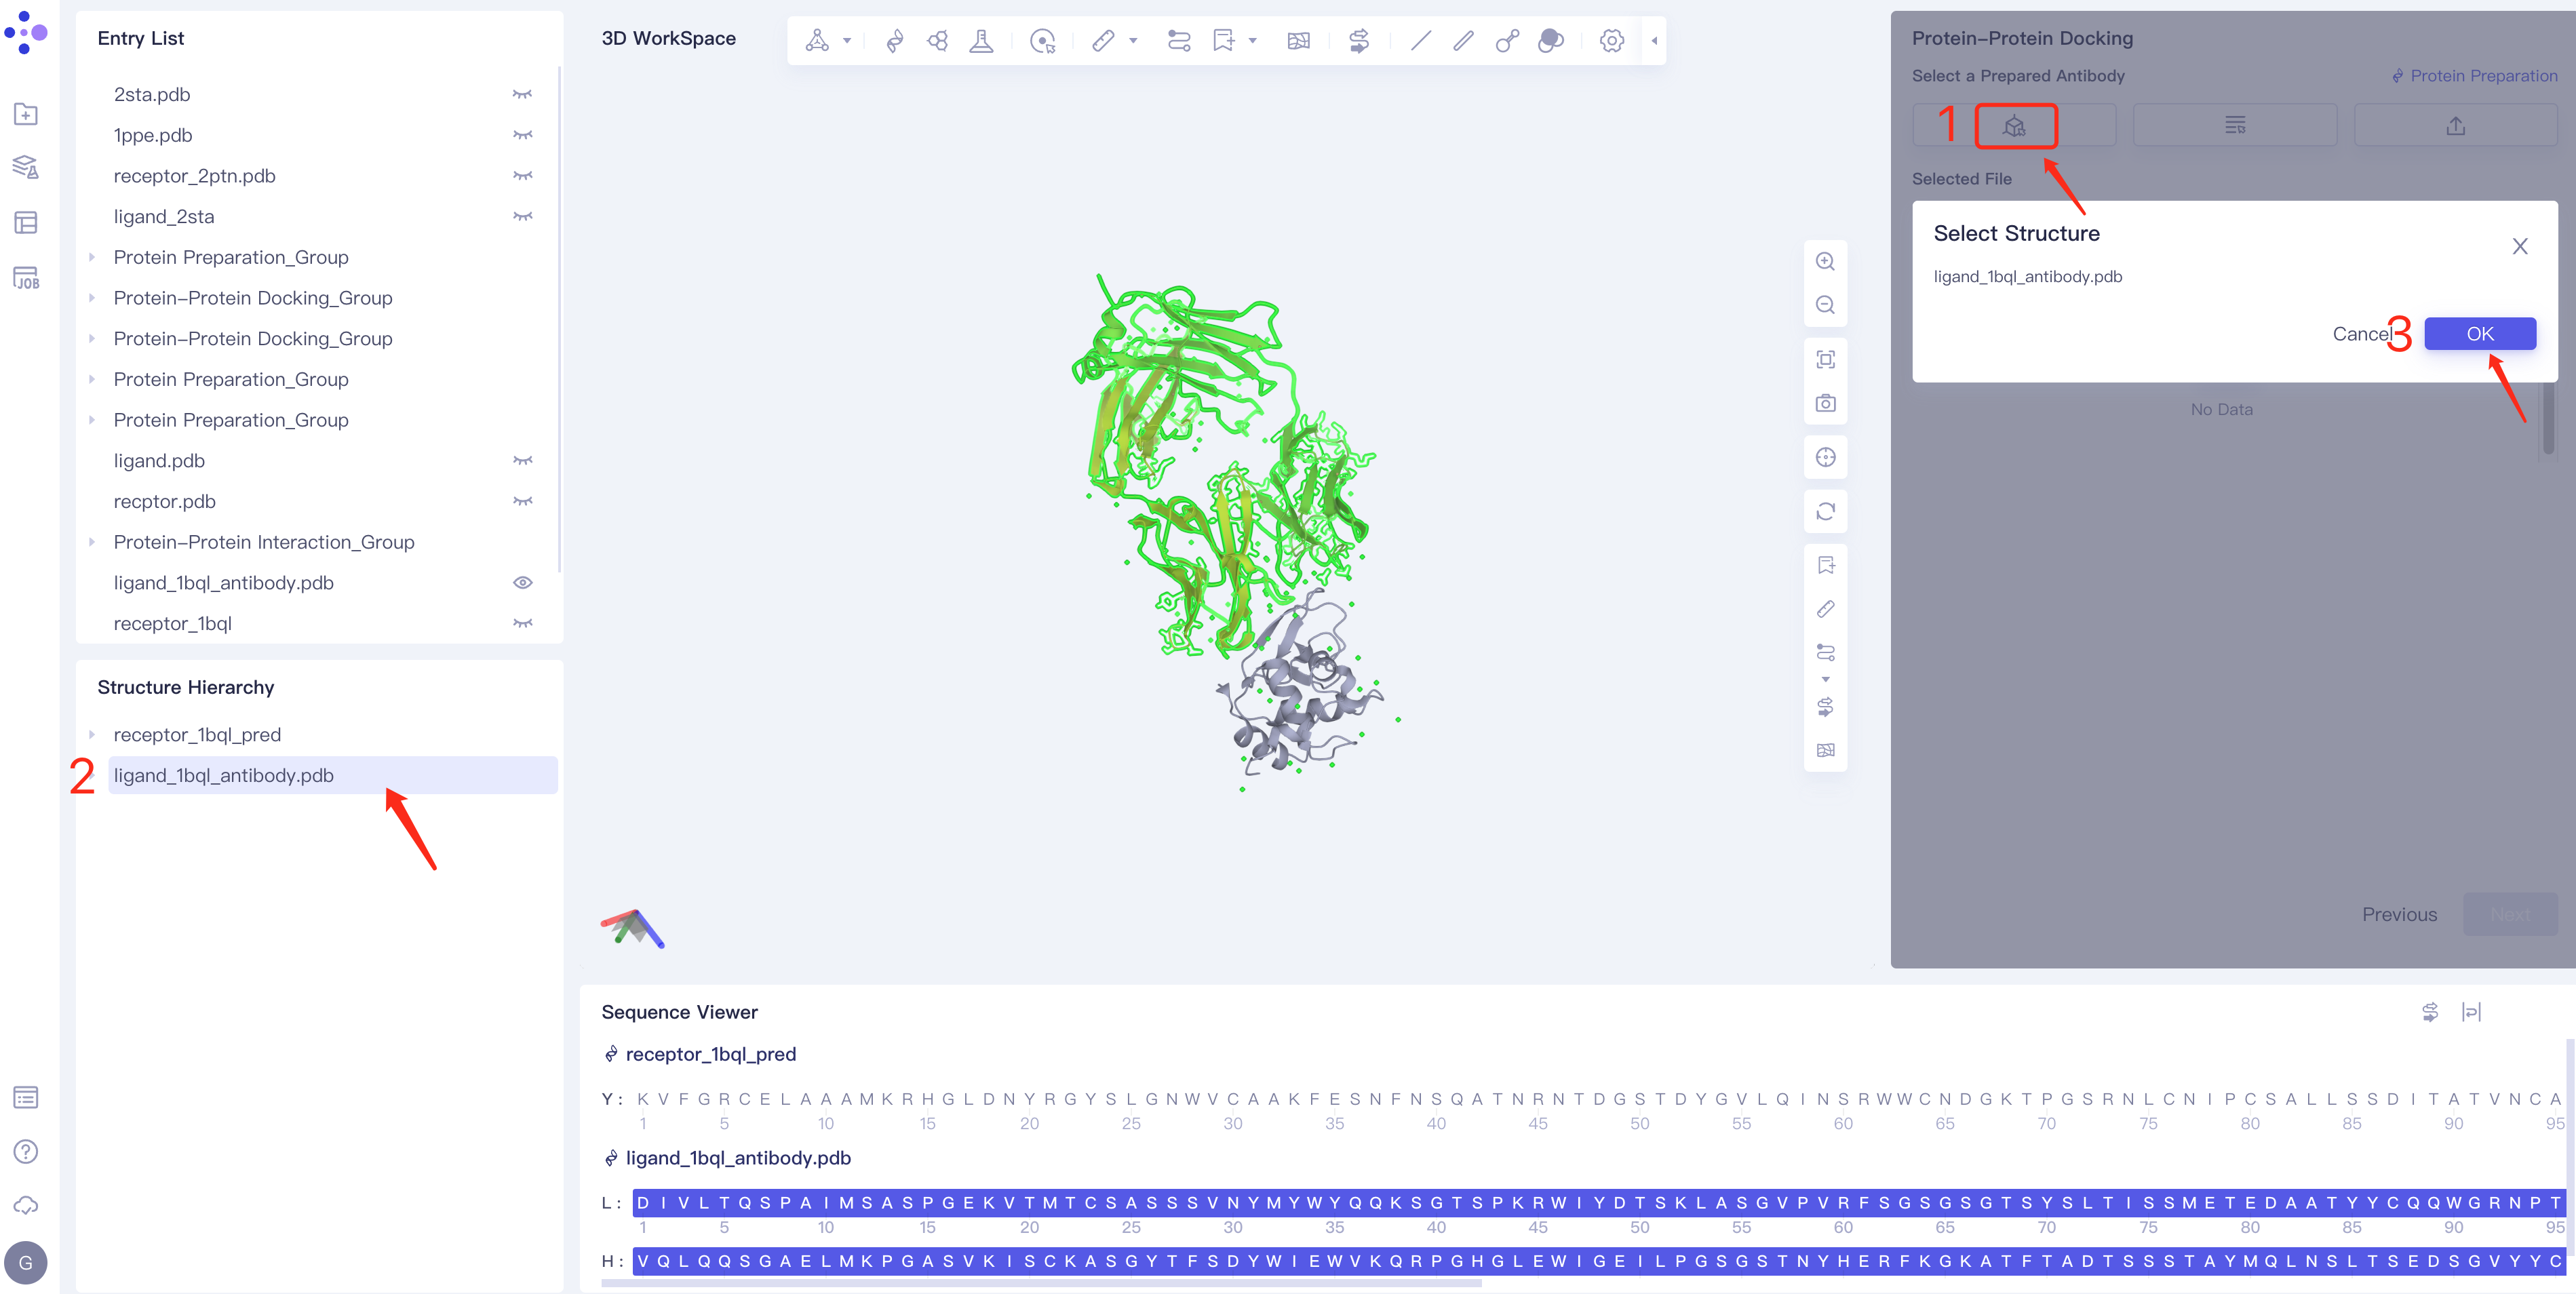Toggle visibility of ligand.pdb

522,461
